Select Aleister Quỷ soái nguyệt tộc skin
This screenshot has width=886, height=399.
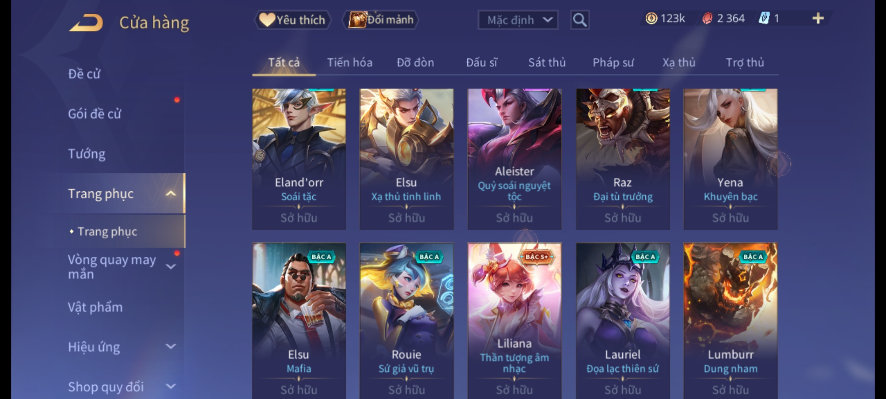pyautogui.click(x=514, y=159)
